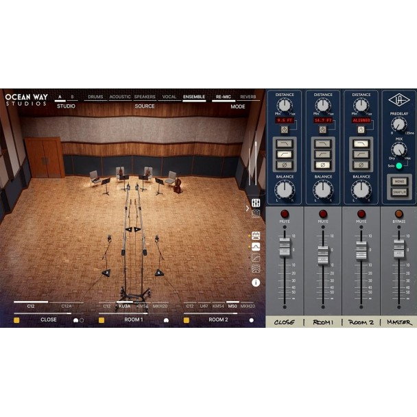Click the Predelay knob
The image size is (417, 417).
pos(399,124)
